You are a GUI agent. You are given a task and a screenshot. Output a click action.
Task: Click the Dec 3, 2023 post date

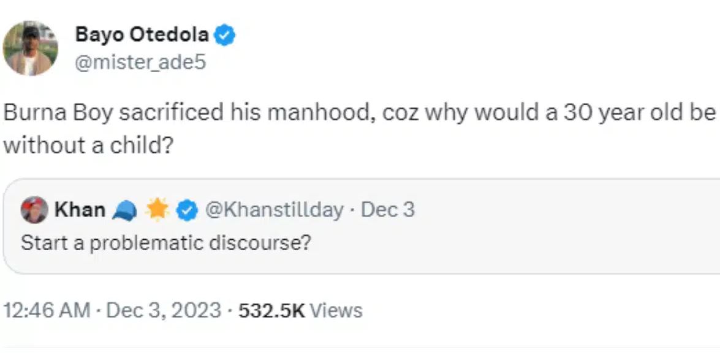(x=164, y=310)
